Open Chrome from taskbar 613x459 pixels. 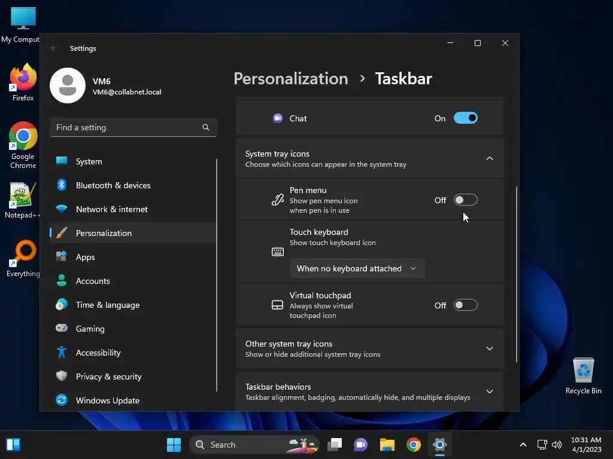pyautogui.click(x=413, y=445)
